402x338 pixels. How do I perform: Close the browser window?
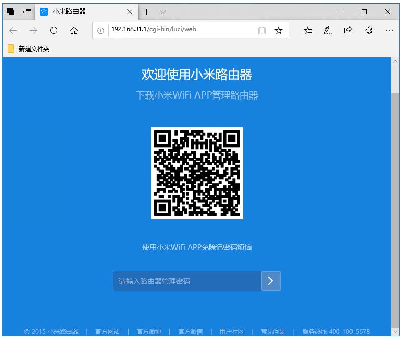point(388,12)
